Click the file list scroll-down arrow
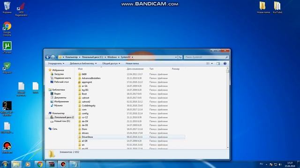The height and width of the screenshot is (168, 300). pos(227,147)
